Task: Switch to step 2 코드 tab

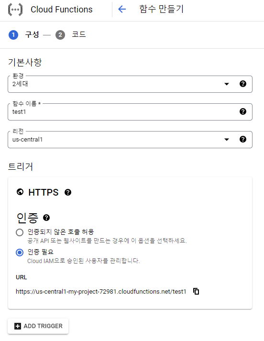Action: click(x=71, y=35)
